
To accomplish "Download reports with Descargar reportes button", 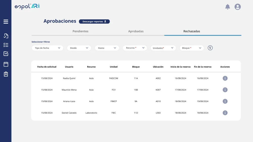I will [x=94, y=22].
